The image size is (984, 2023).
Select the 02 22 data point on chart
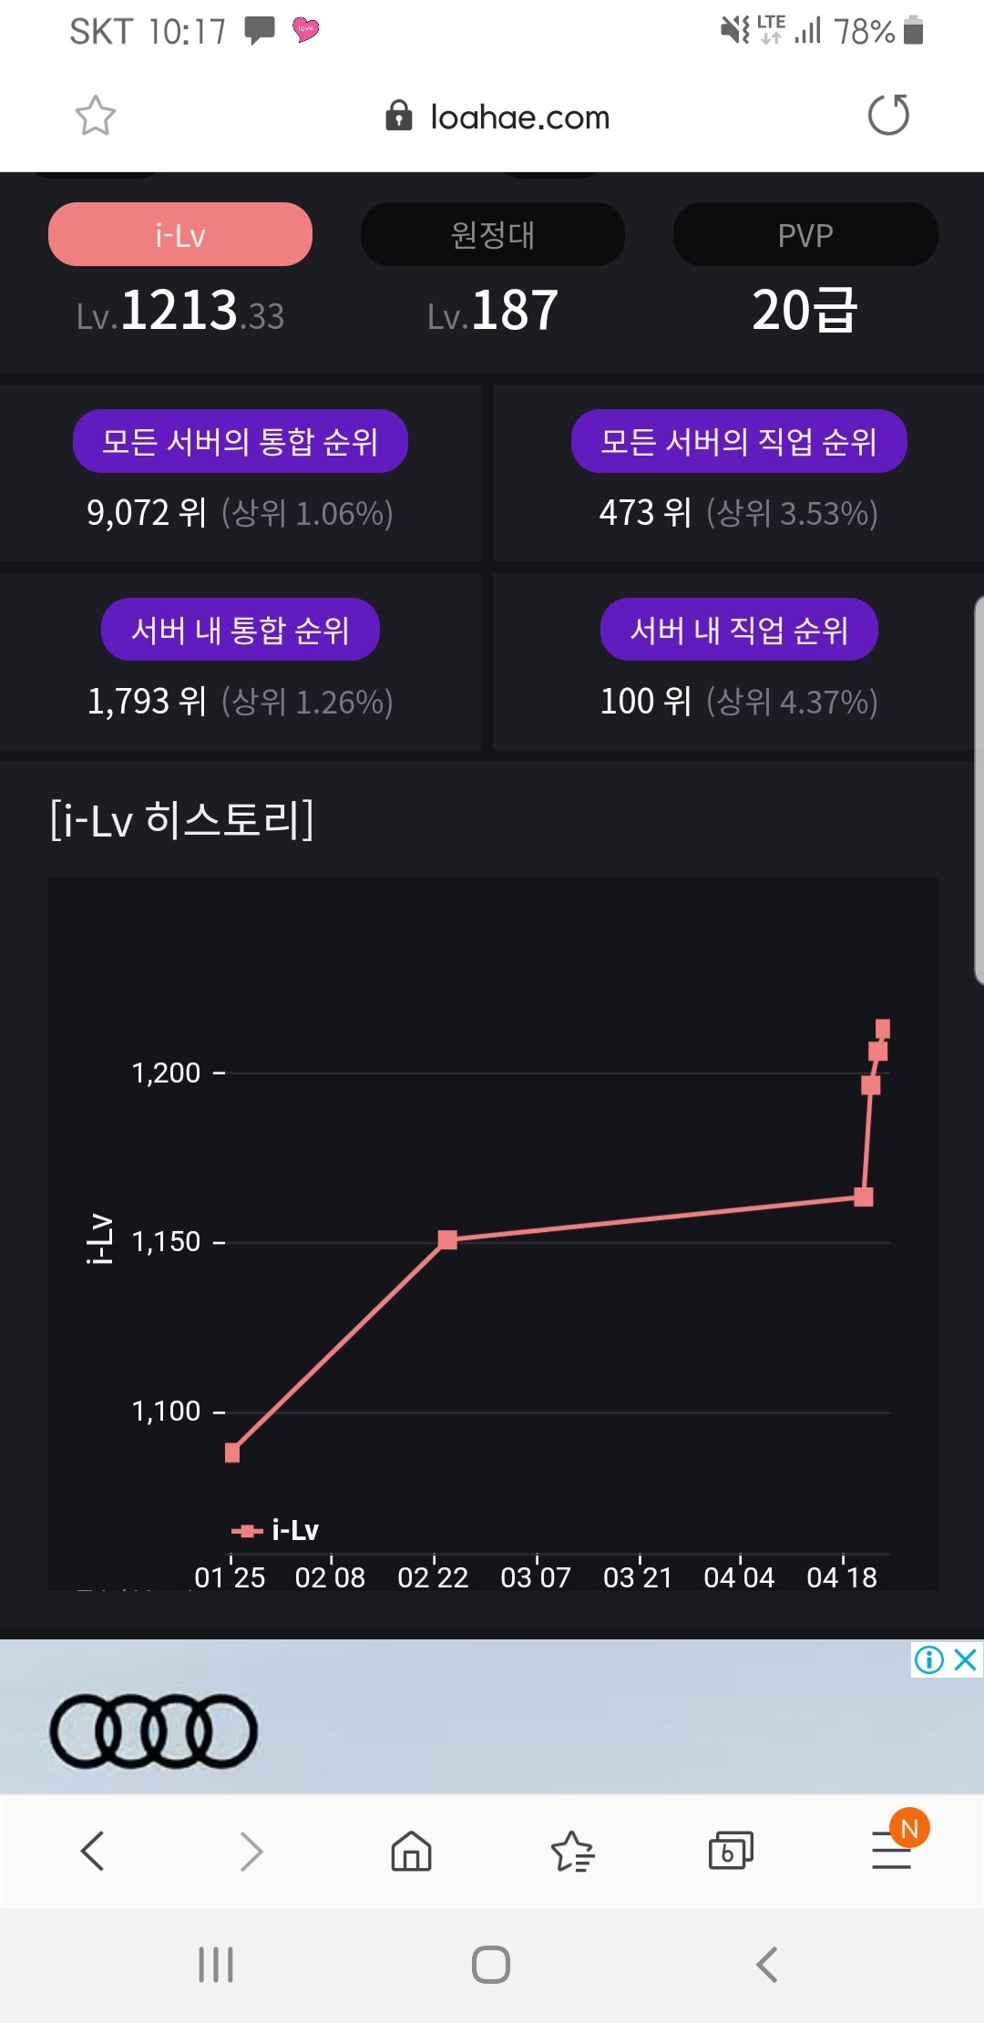coord(447,1239)
